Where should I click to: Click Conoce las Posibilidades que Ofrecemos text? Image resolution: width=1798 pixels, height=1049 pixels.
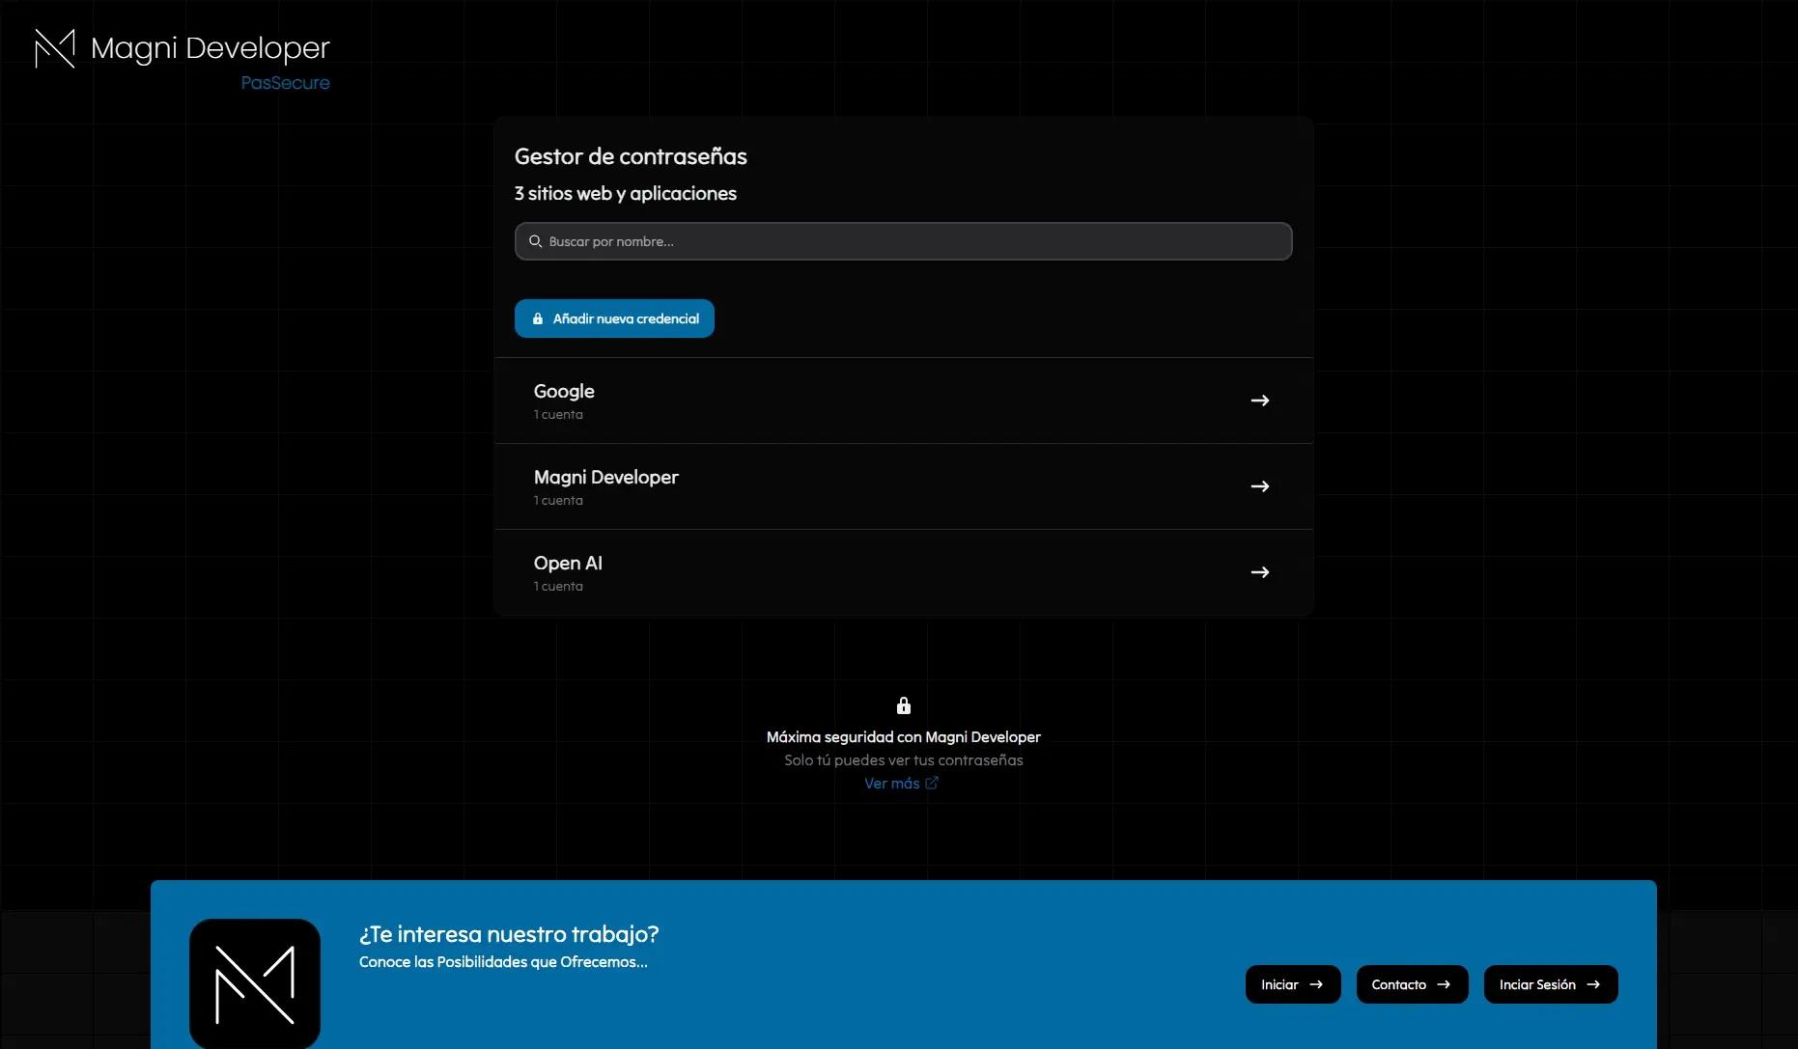(503, 962)
